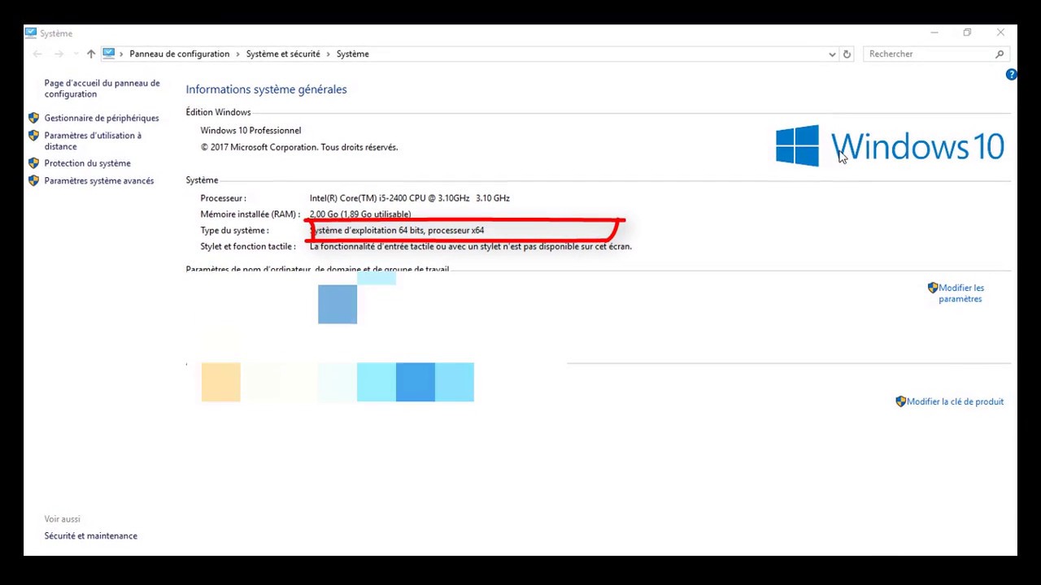Go back with the back arrow
Screen dimensions: 1041x585
tap(37, 54)
